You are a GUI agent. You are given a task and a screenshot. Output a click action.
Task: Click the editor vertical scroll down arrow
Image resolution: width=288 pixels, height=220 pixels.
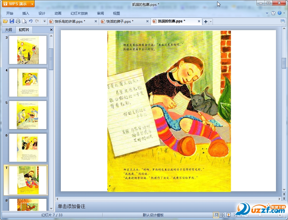coord(284,190)
